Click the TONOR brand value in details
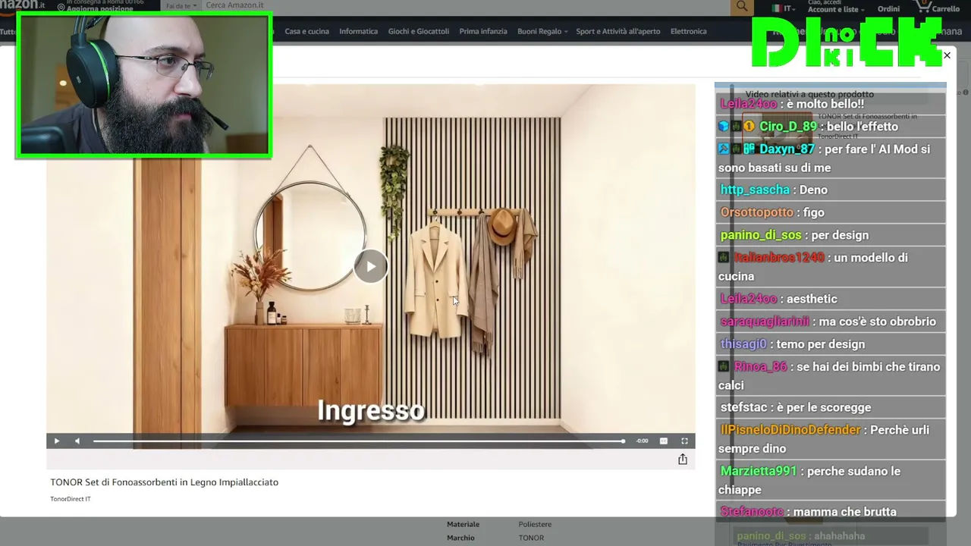Image resolution: width=971 pixels, height=546 pixels. pos(531,538)
